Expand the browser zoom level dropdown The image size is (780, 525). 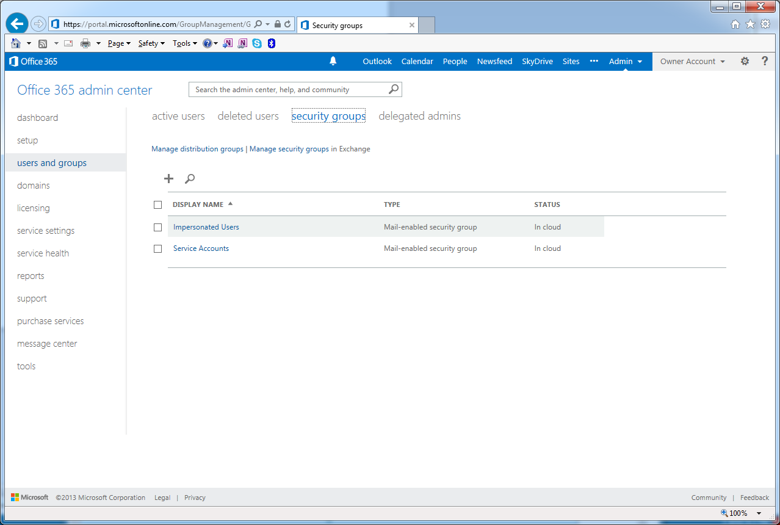pos(759,513)
